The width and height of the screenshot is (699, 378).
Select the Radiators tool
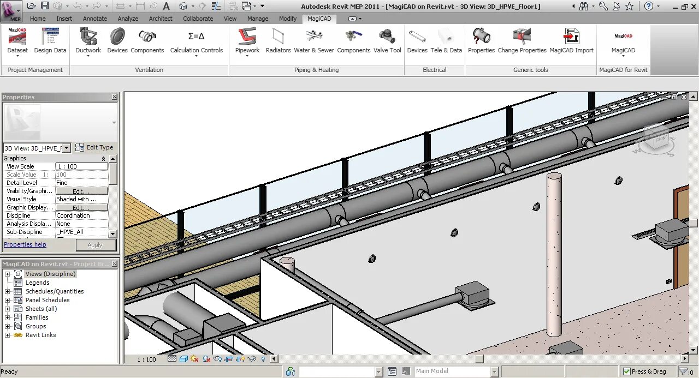279,41
